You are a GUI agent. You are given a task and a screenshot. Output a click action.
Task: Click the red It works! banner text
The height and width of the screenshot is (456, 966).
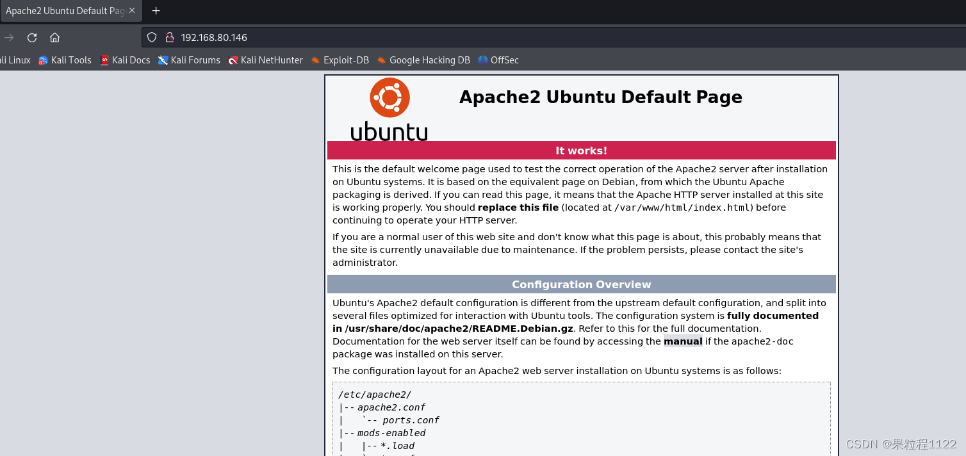click(581, 151)
